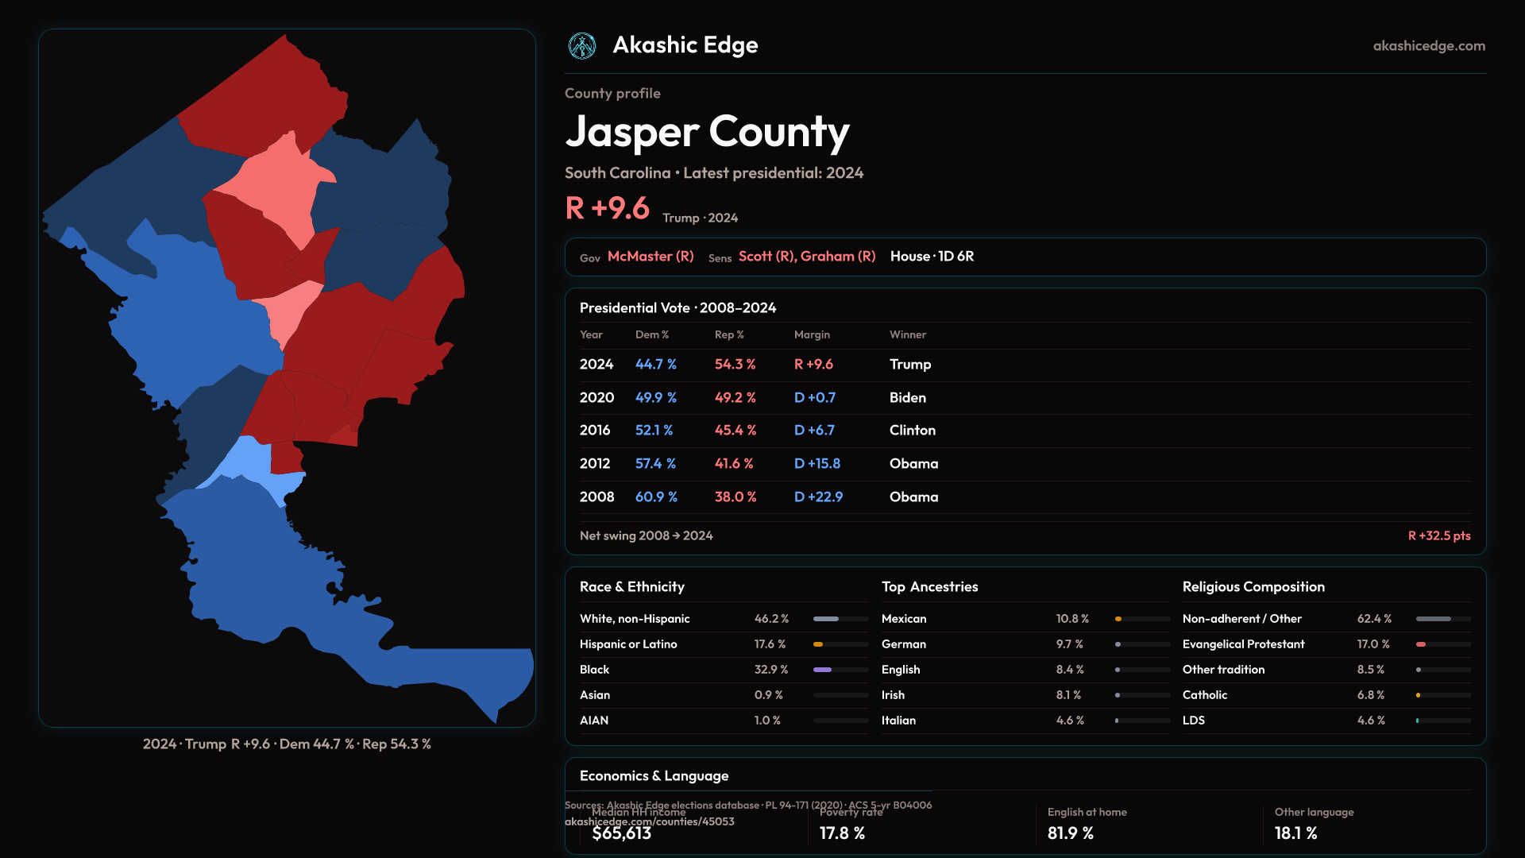
Task: Click the House 1D 6R label
Action: click(932, 257)
